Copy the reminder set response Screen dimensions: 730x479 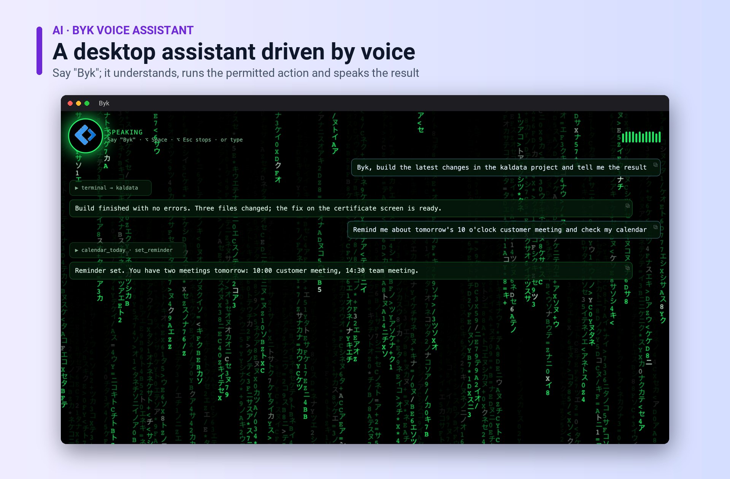click(x=628, y=268)
